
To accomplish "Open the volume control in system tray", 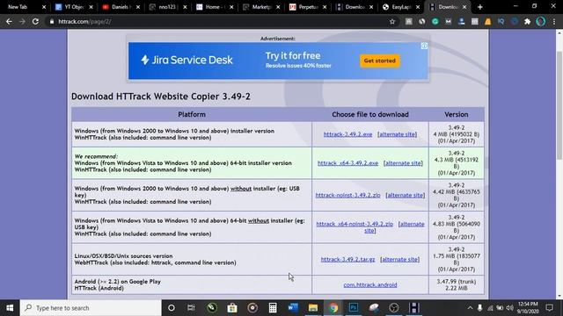I will click(509, 308).
